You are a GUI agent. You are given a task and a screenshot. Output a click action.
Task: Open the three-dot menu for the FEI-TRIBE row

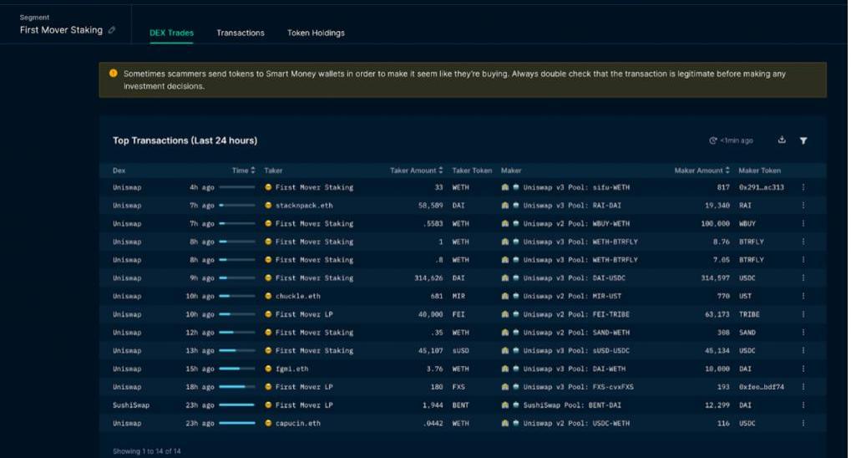click(803, 314)
